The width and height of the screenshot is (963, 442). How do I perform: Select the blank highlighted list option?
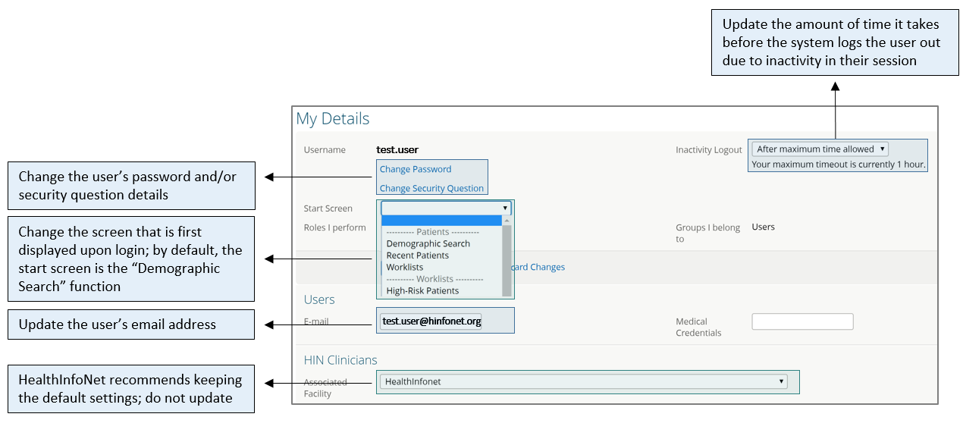[x=441, y=221]
